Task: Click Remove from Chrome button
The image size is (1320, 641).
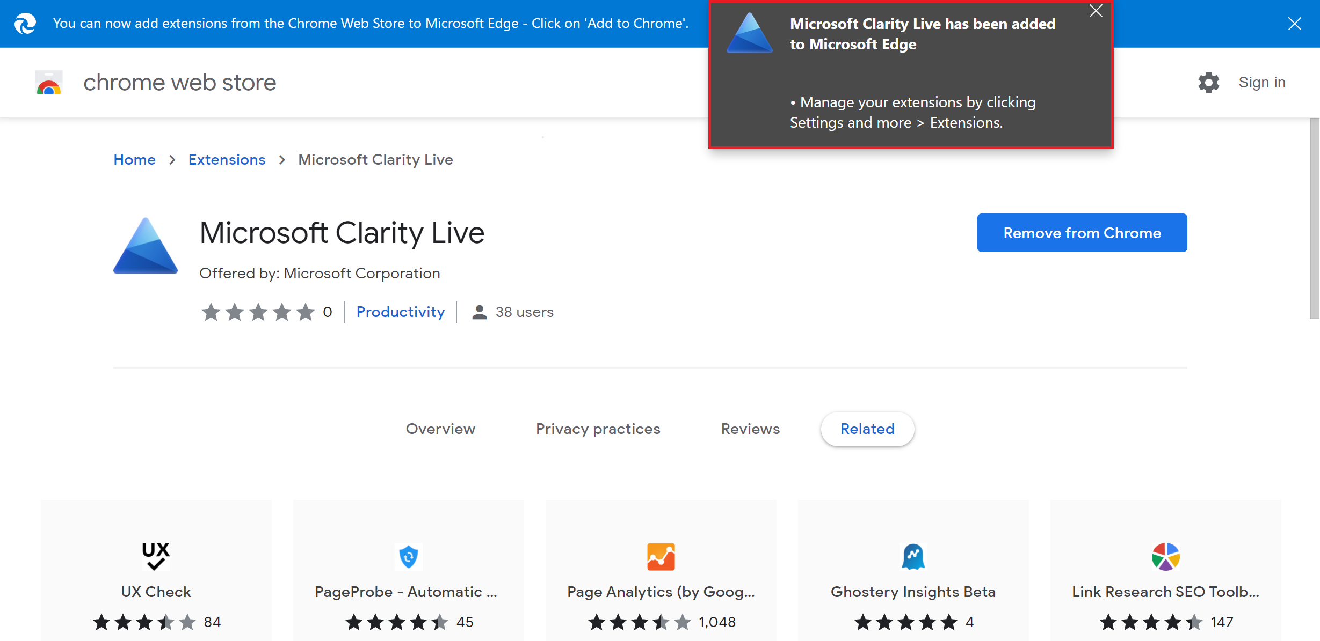Action: 1081,232
